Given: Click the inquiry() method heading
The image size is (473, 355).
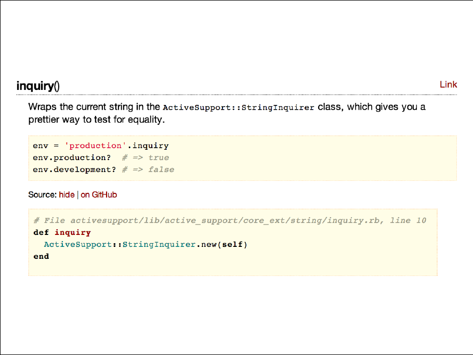Looking at the screenshot, I should click(x=38, y=86).
